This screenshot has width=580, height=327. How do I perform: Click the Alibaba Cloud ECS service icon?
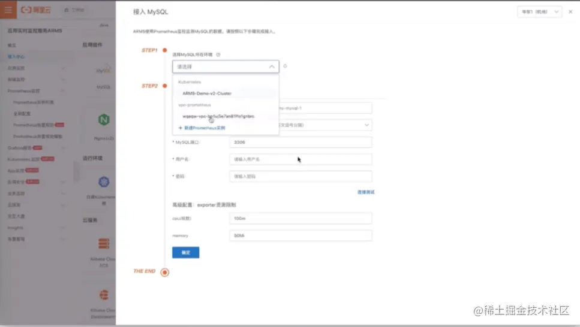pyautogui.click(x=104, y=244)
